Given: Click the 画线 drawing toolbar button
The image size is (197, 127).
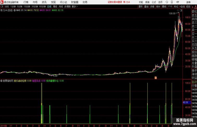Looking at the screenshot, I should (x=164, y=7).
